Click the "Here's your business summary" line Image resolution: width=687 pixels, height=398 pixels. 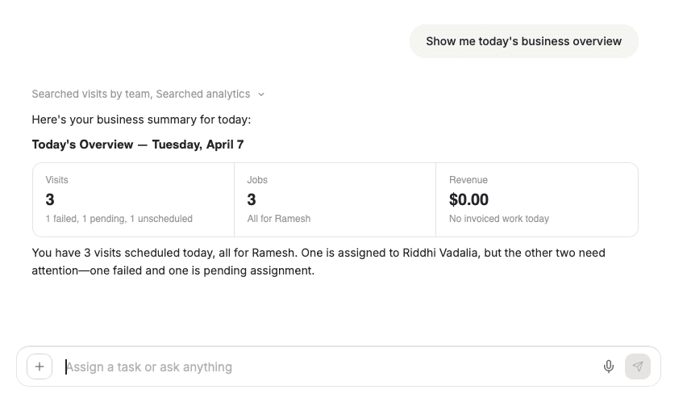(x=141, y=119)
